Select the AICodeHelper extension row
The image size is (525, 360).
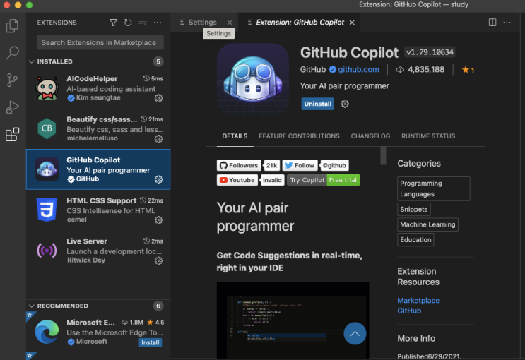pos(98,88)
